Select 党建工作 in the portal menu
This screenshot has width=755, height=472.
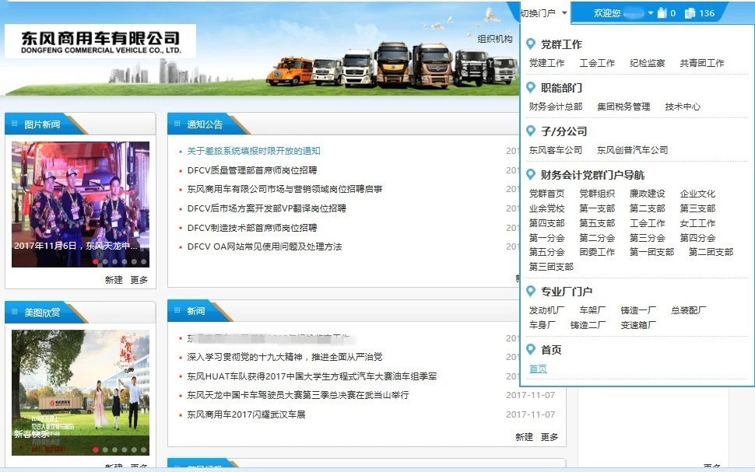point(546,63)
